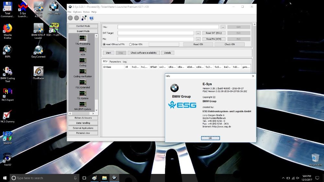
Task: Open FSC-Extended module icon
Action: 83,82
